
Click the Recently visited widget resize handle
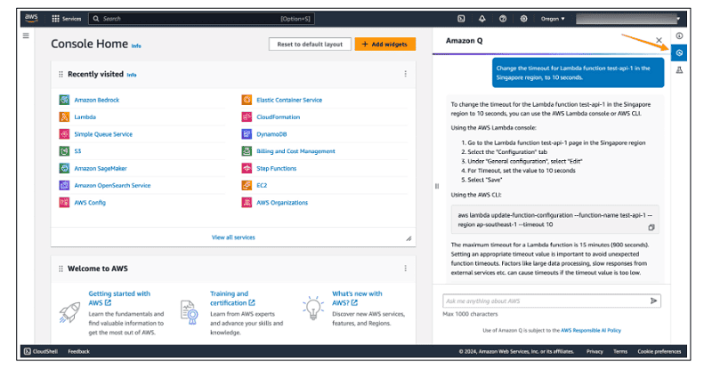coord(409,238)
